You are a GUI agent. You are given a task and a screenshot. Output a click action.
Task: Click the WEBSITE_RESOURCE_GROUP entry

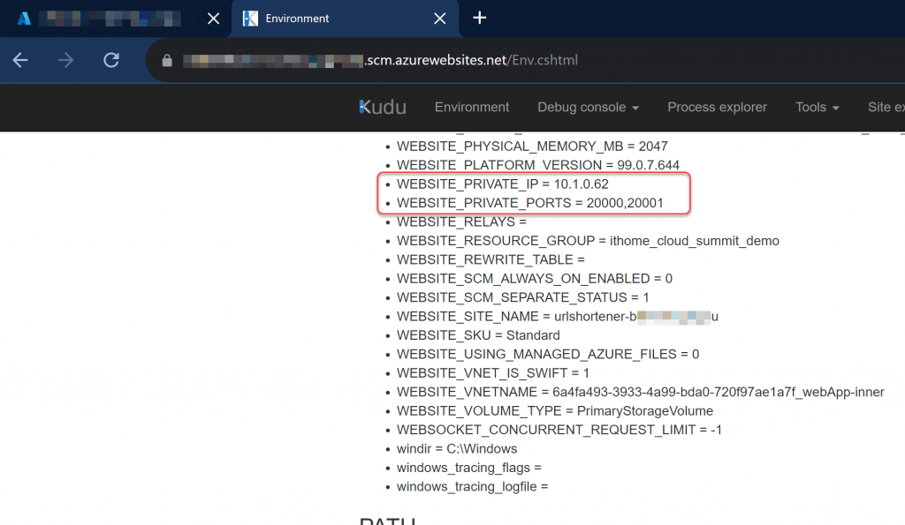coord(588,241)
